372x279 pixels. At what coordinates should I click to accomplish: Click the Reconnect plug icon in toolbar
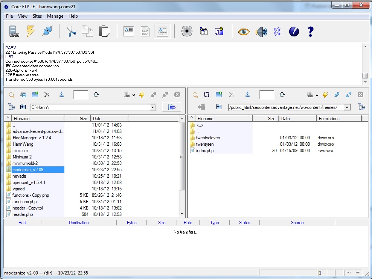click(47, 31)
